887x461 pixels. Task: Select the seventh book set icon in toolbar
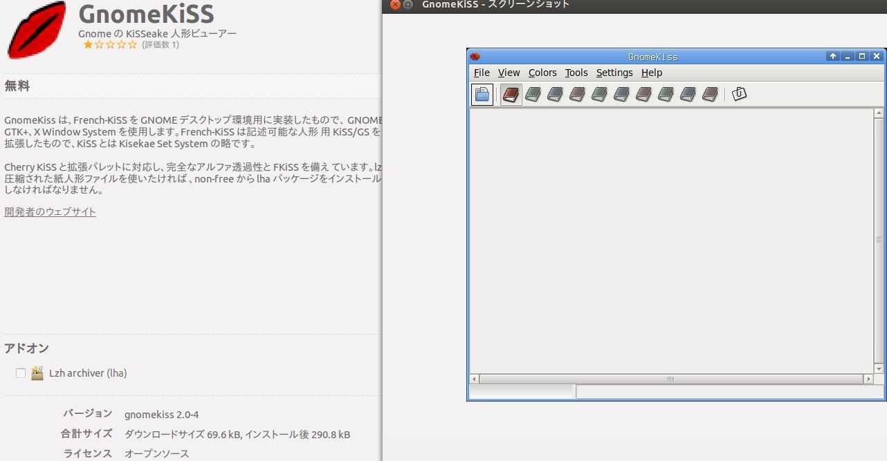[643, 94]
